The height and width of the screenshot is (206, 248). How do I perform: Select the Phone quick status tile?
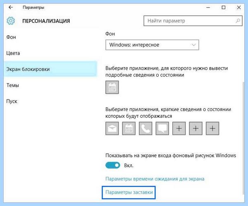(145, 128)
